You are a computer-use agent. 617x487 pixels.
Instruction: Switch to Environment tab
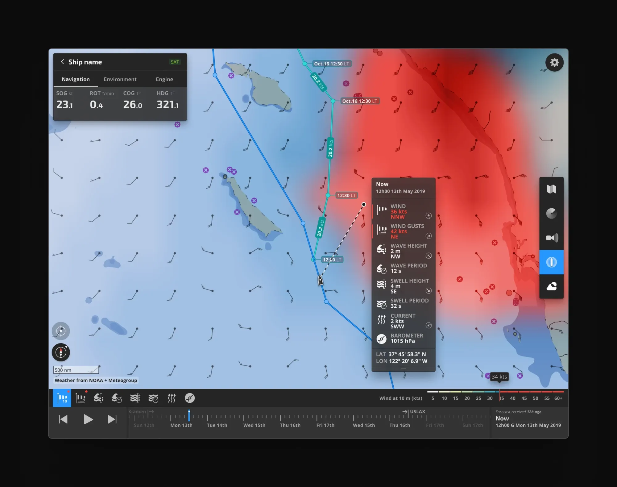tap(120, 79)
